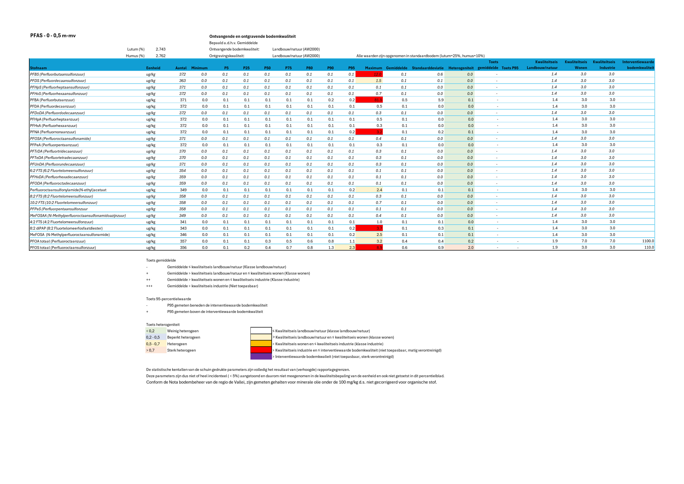
Task: Select the PFAS - 0 - 0,5 m-mv title
Action: [x=53, y=36]
